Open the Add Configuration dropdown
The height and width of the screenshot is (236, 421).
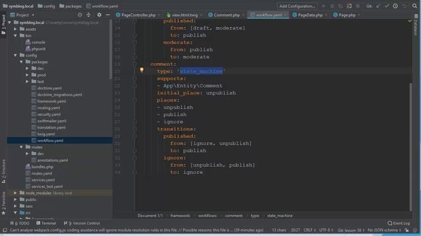click(297, 6)
